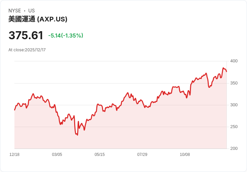Click the 350 price axis label
This screenshot has width=247, height=172.
[234, 83]
